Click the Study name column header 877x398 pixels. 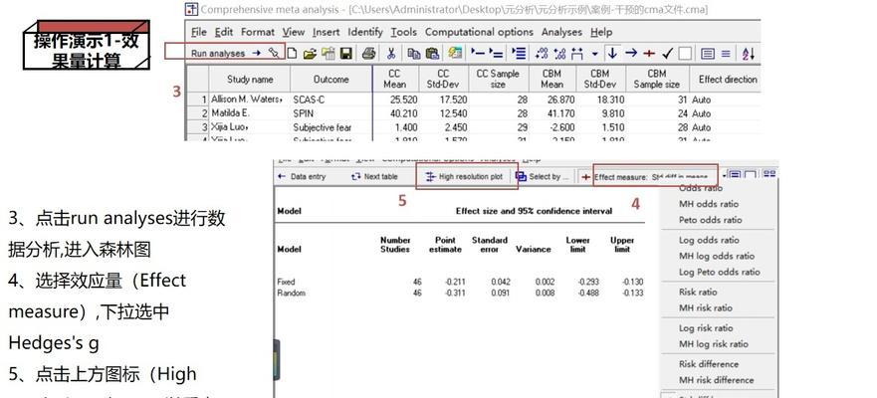click(250, 80)
